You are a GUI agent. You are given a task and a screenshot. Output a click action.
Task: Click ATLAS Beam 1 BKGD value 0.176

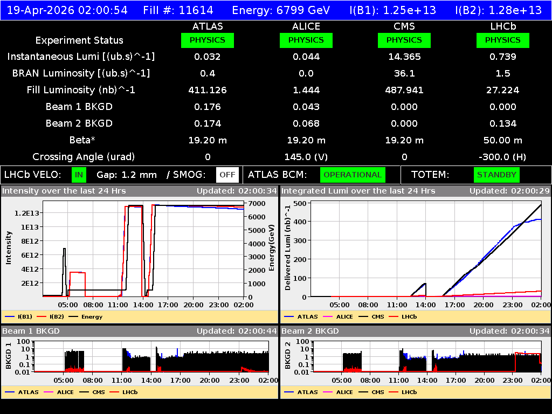point(208,107)
